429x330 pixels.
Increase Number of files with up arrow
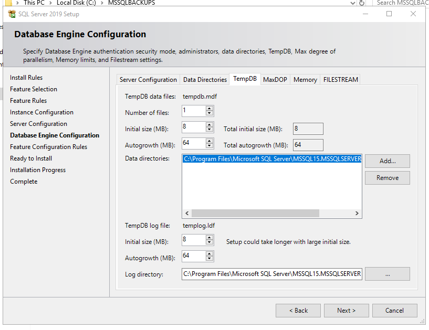(x=210, y=108)
